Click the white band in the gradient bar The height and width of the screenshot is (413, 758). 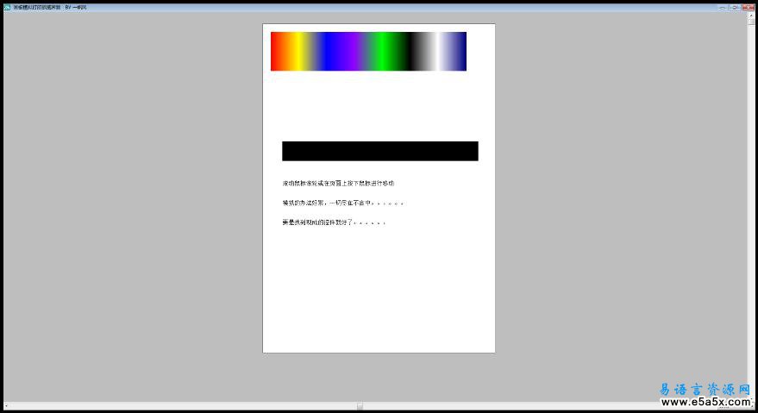coord(442,52)
